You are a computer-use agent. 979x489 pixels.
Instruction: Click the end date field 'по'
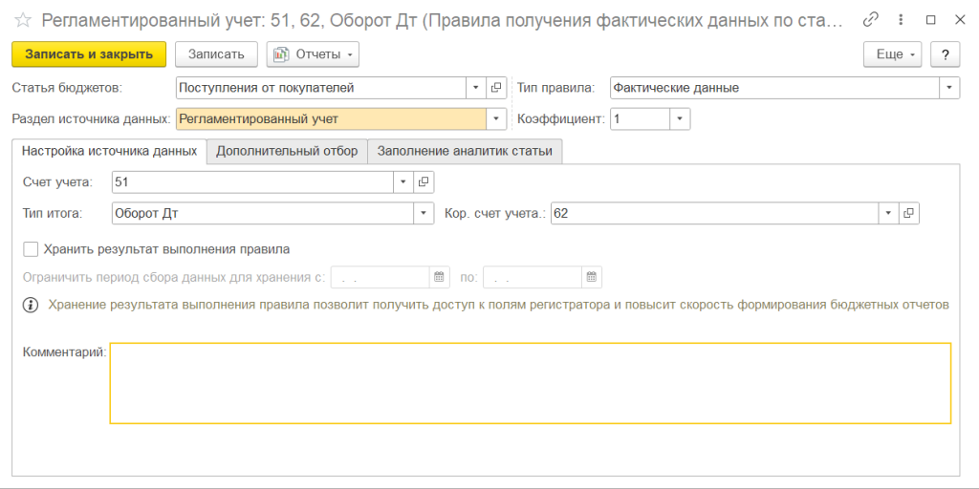533,278
